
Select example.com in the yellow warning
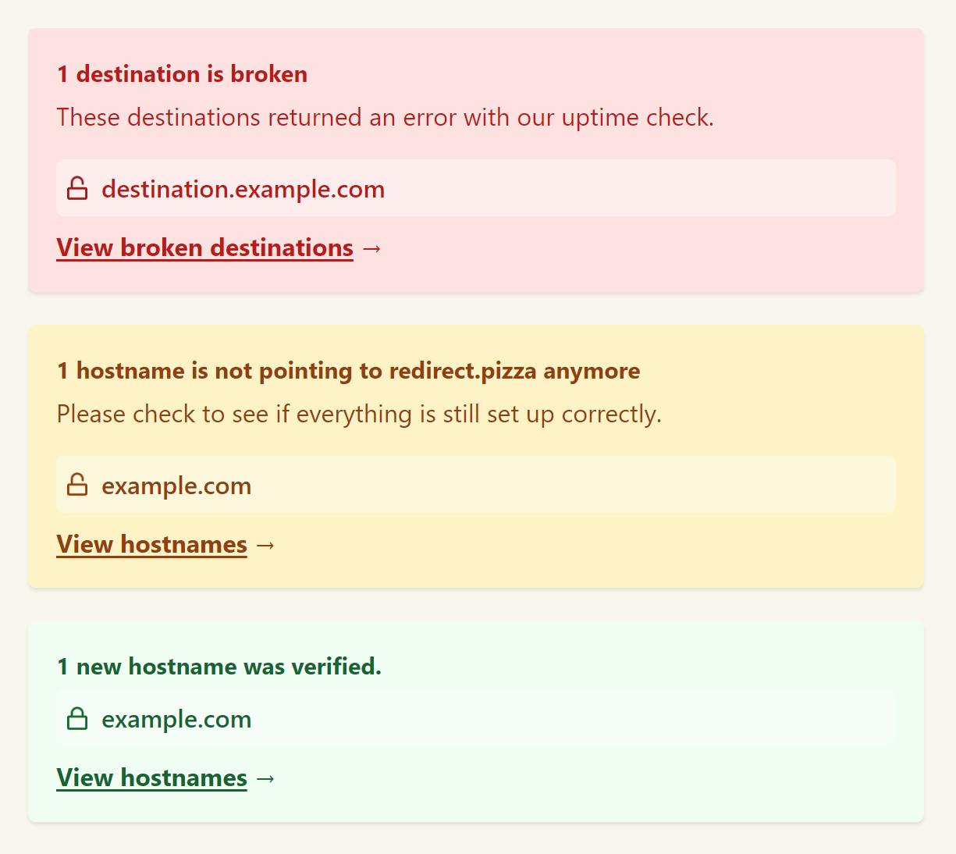point(176,486)
